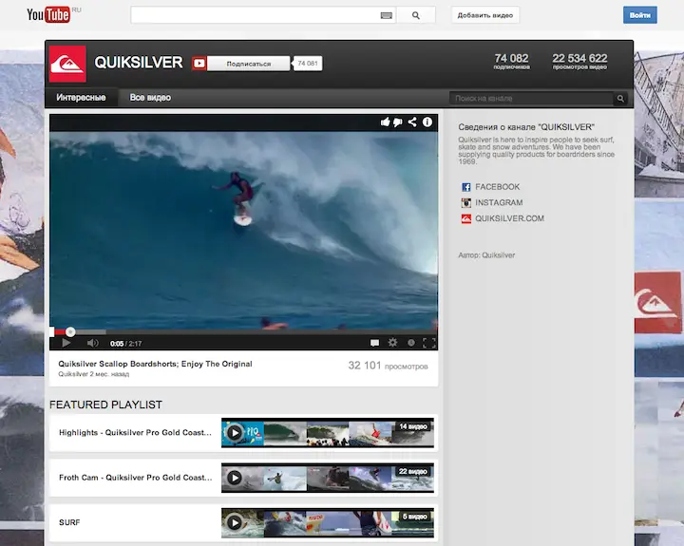The width and height of the screenshot is (684, 546).
Task: Click the Подписаться subscribe button
Action: coord(248,64)
